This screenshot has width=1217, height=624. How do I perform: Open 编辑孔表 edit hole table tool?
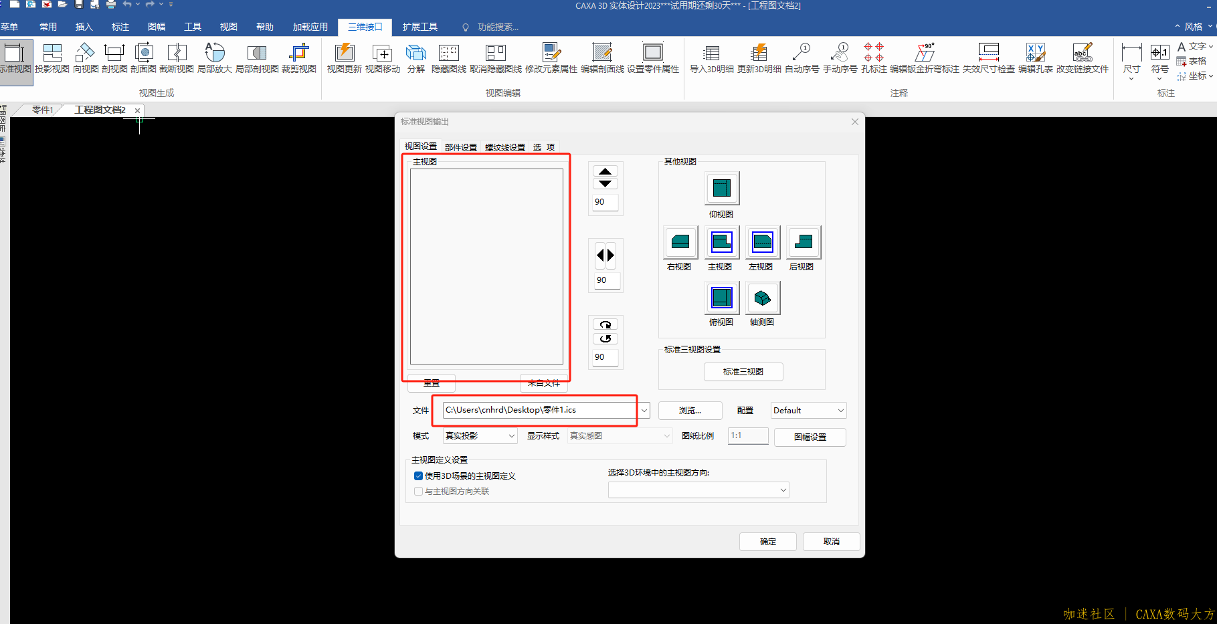pyautogui.click(x=1036, y=59)
